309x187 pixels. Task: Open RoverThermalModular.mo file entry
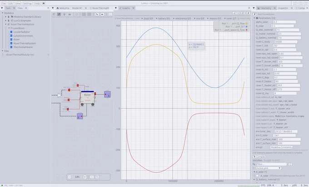tap(20, 55)
